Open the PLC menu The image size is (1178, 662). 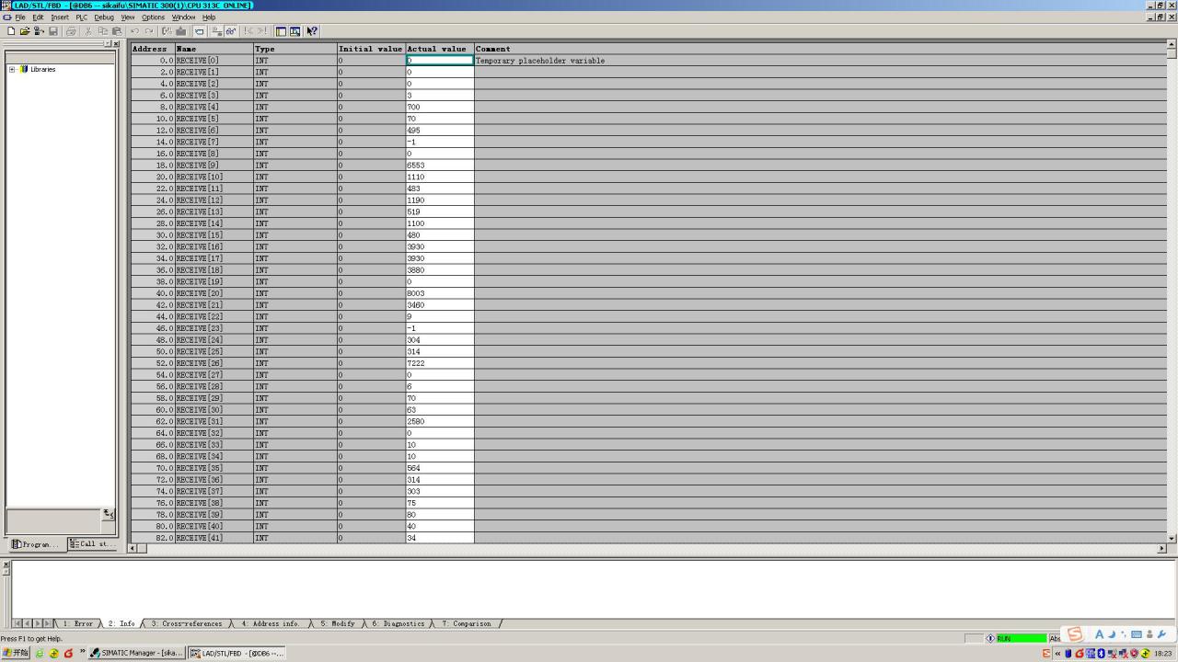point(82,17)
